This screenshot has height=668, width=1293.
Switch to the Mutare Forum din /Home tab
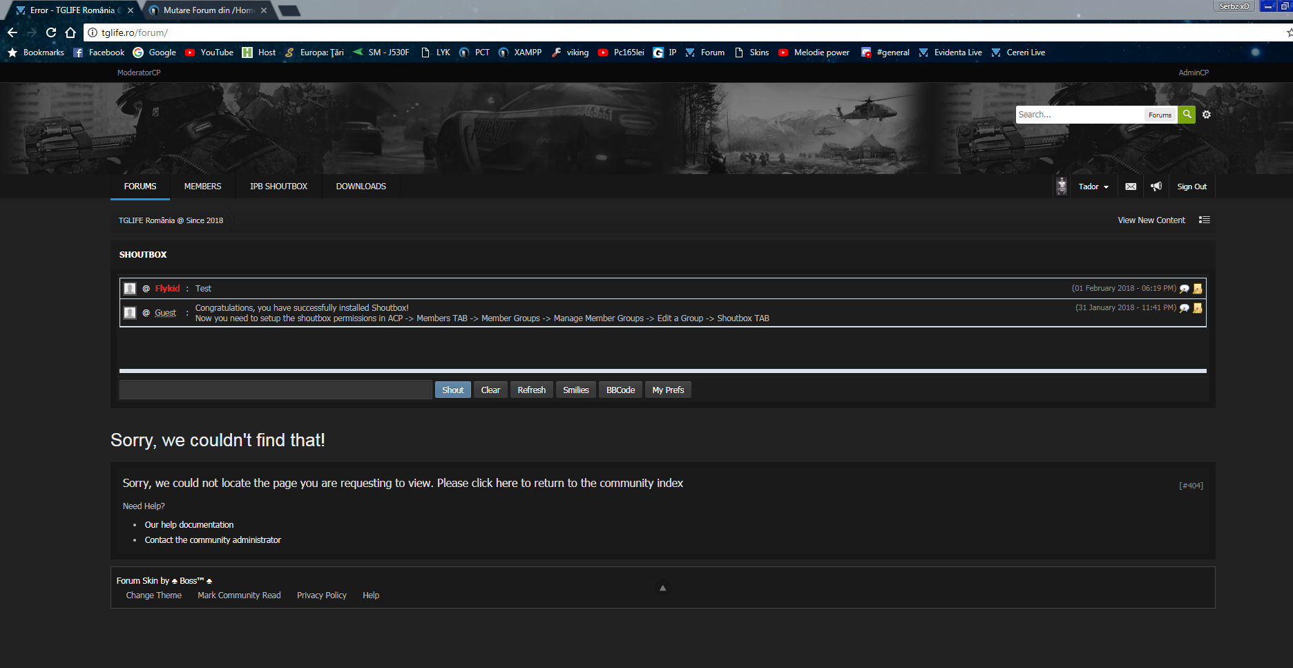click(207, 10)
